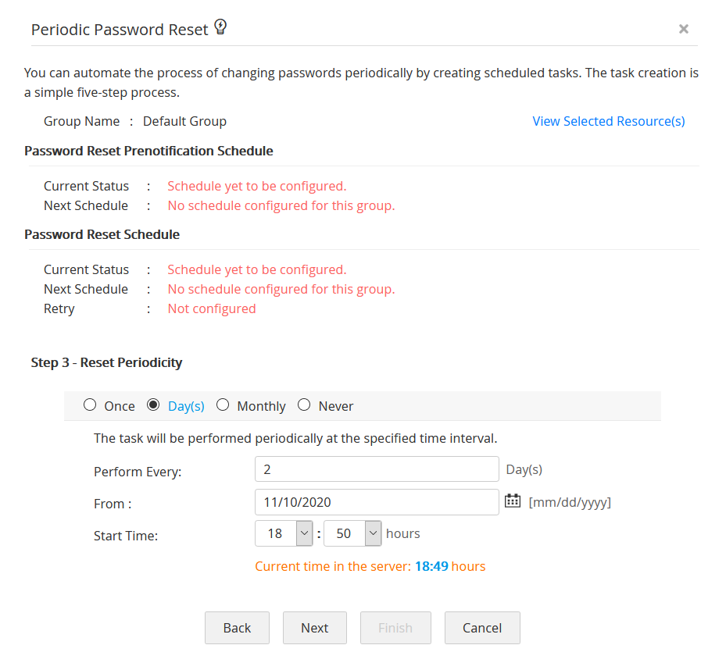726x670 pixels.
Task: Open View Selected Resource(s) link
Action: click(x=608, y=121)
